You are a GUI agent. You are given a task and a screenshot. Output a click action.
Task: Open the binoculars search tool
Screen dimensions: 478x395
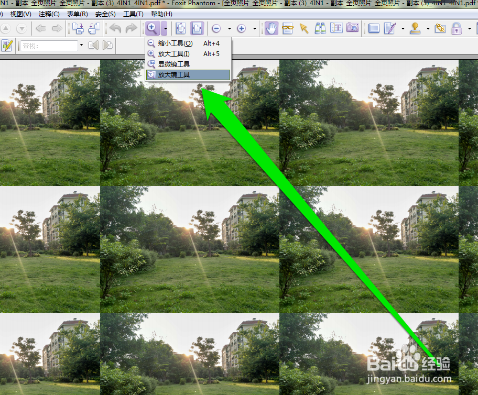click(x=320, y=28)
